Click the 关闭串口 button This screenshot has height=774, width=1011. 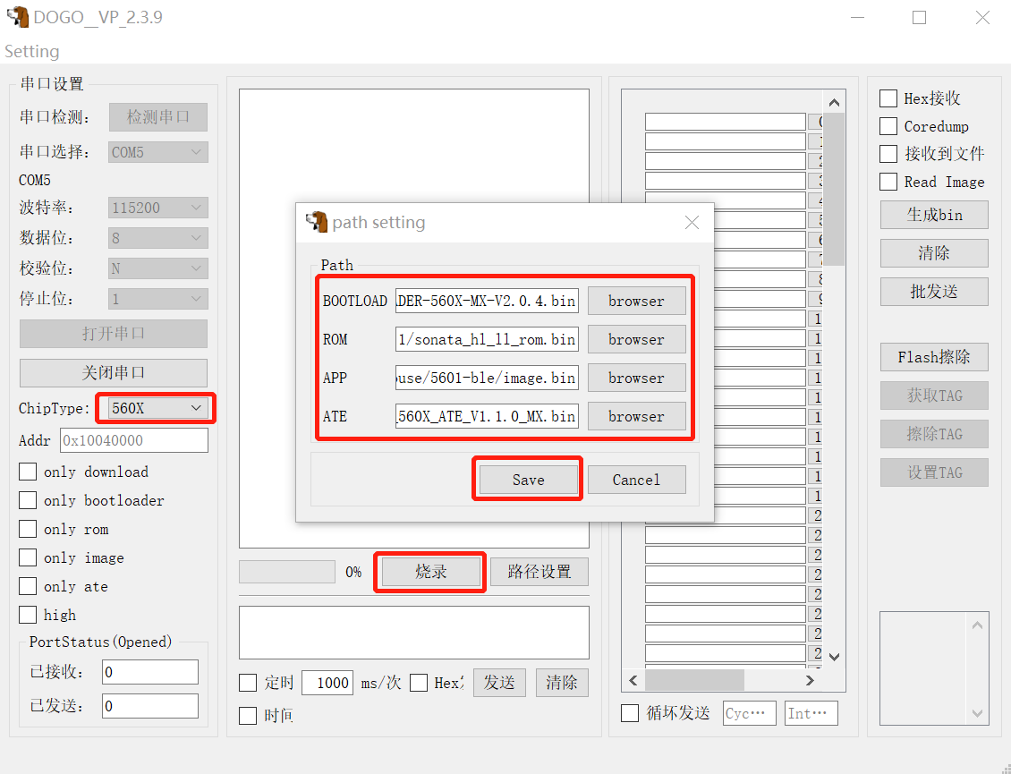(114, 373)
